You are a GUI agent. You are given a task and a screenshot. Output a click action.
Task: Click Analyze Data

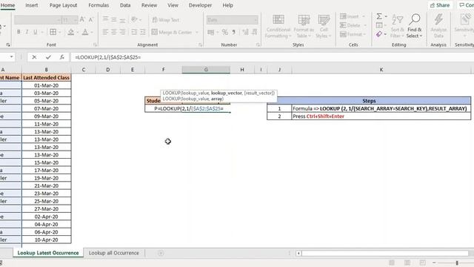pos(438,27)
